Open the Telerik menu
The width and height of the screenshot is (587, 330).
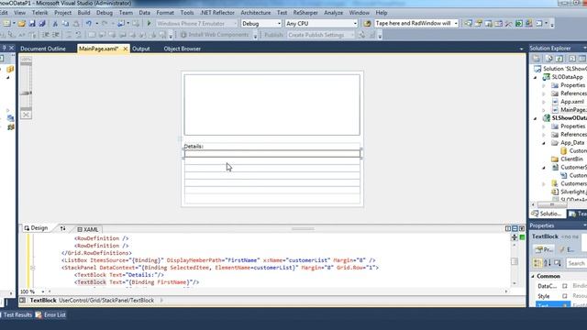pyautogui.click(x=39, y=13)
